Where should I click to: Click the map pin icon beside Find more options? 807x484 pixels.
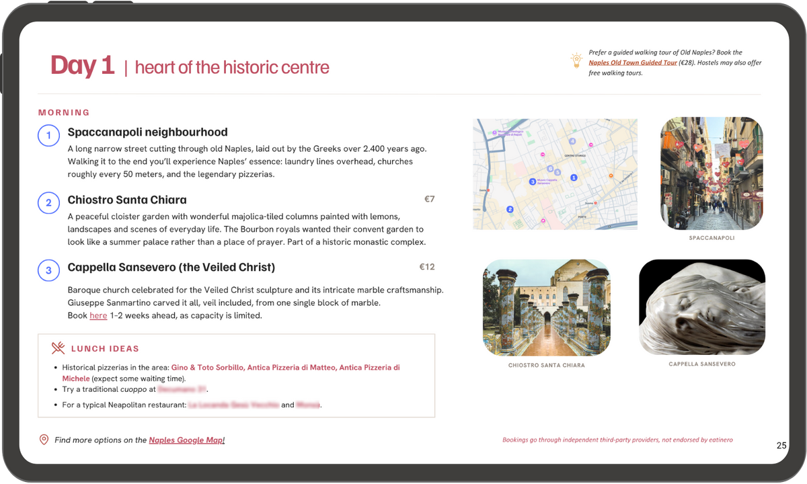coord(44,440)
